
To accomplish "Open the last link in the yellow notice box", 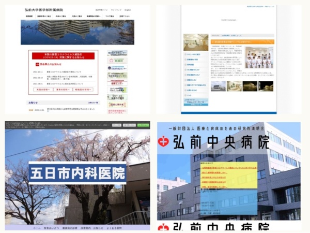I will click(x=214, y=187).
